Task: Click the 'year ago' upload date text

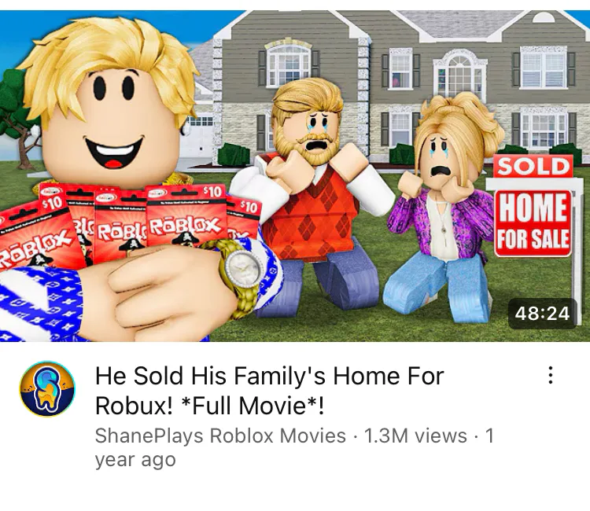Action: tap(135, 459)
